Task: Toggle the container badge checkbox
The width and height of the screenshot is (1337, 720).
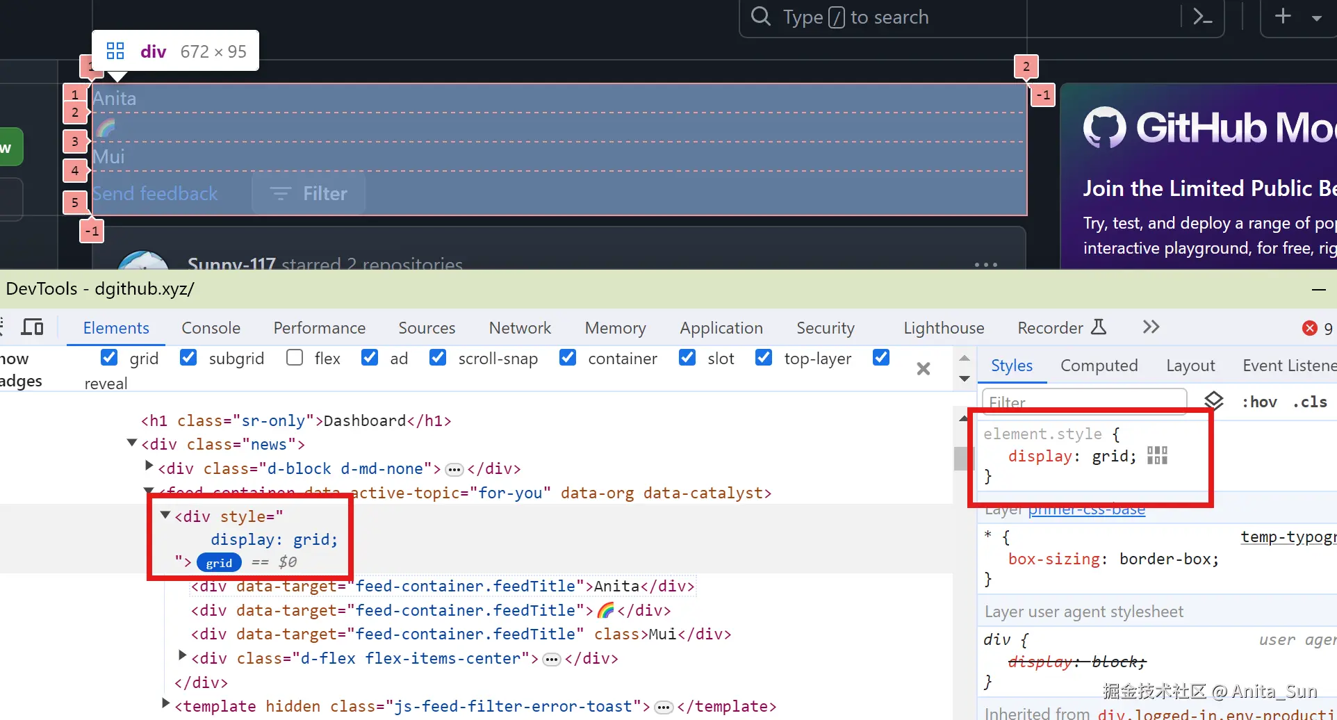Action: click(568, 357)
